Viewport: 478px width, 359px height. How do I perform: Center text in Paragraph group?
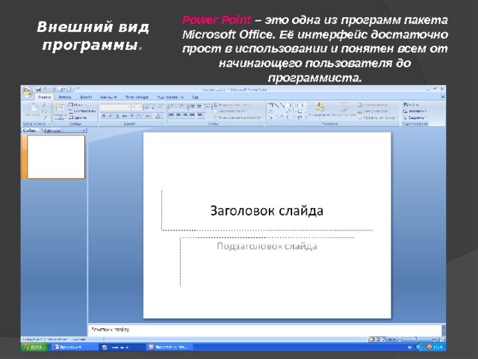[179, 114]
